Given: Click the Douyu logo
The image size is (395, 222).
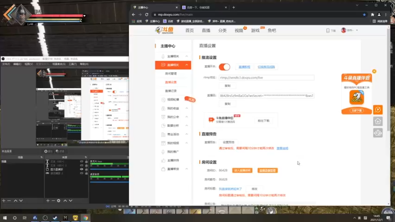Looking at the screenshot, I should tap(165, 30).
